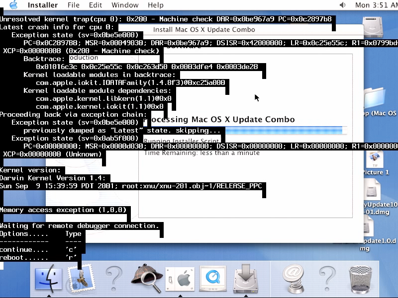Click the 'Memory access exception (1,0,0)' line
This screenshot has width=398, height=298.
(63, 210)
